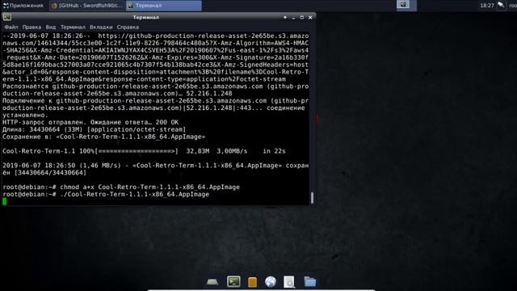Launch the web browser globe icon in the dock

click(x=271, y=282)
